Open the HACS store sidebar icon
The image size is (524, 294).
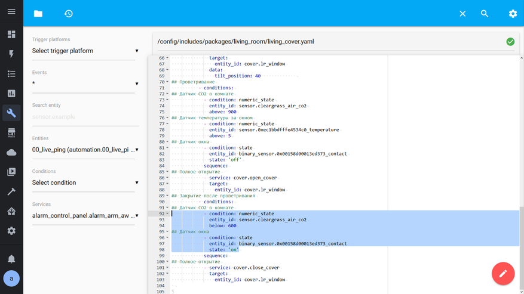(x=11, y=133)
